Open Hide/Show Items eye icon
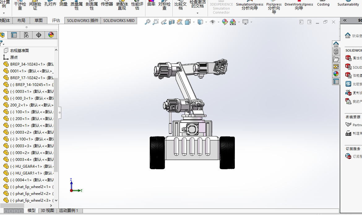The image size is (362, 215). click(213, 22)
